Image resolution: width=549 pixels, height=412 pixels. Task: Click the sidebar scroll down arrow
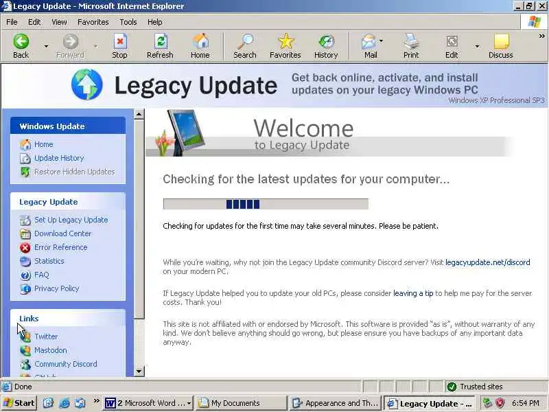(x=139, y=371)
